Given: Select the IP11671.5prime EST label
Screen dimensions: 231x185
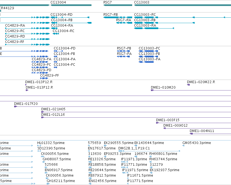Looking at the screenshot, I should click(140, 176).
